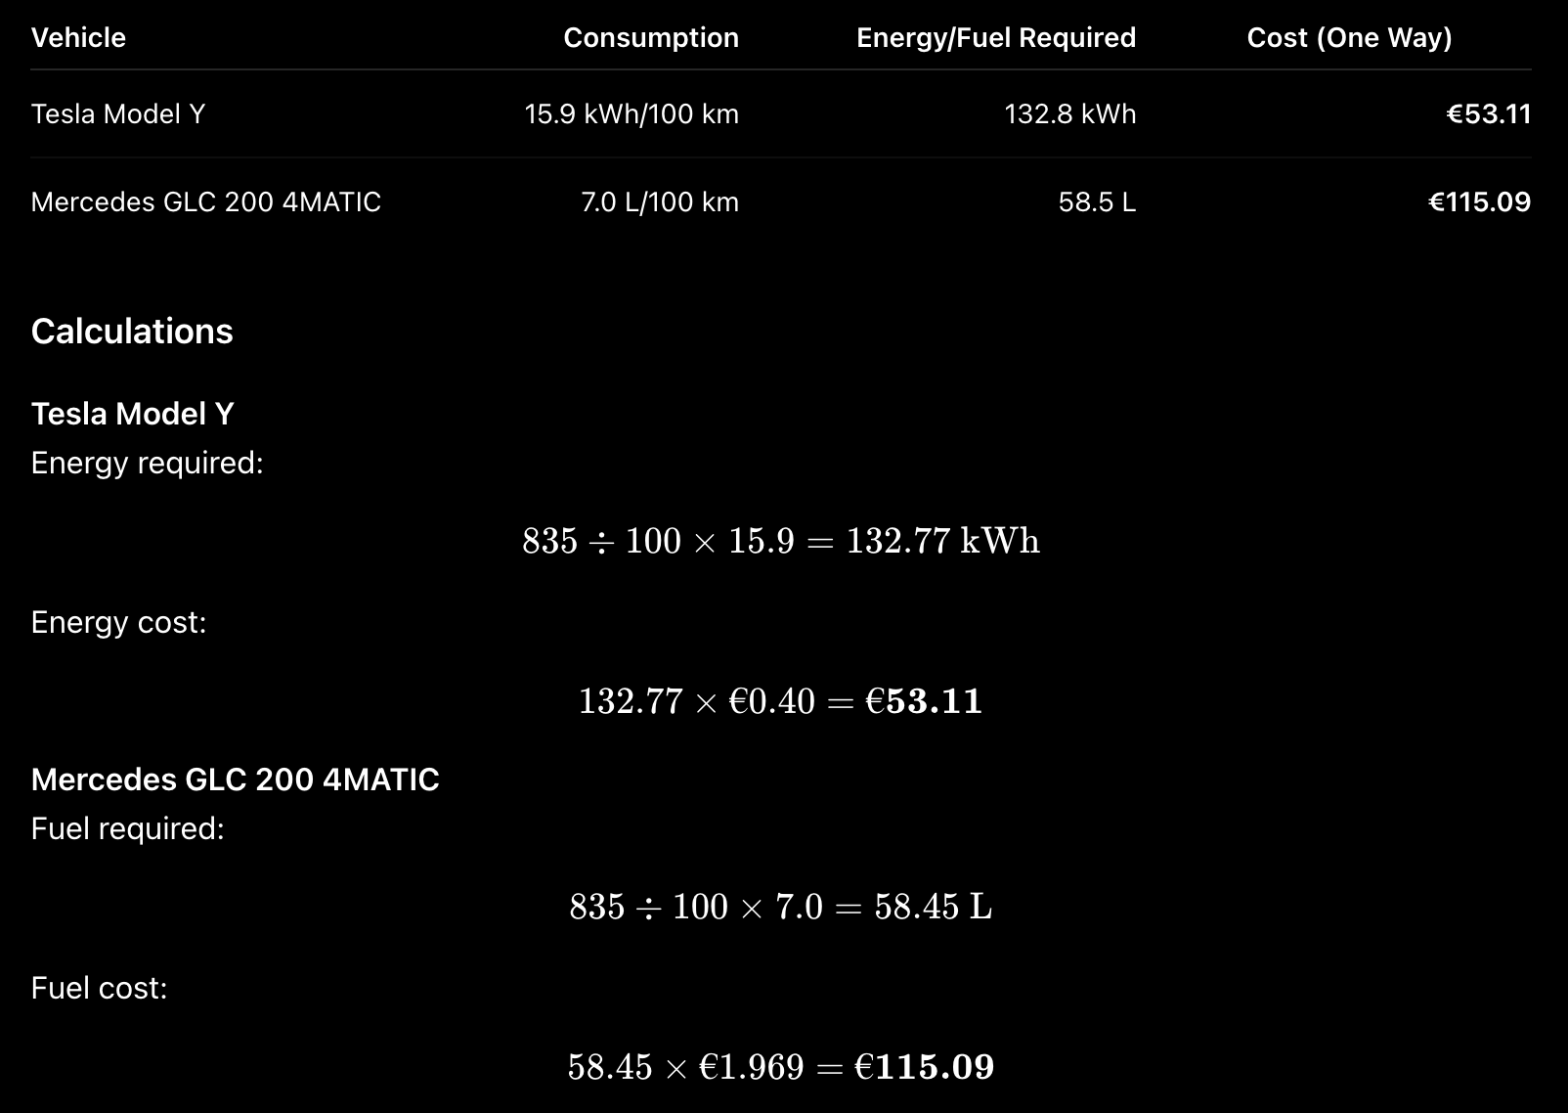Click the Vehicle column header
Image resolution: width=1568 pixels, height=1113 pixels.
78,37
